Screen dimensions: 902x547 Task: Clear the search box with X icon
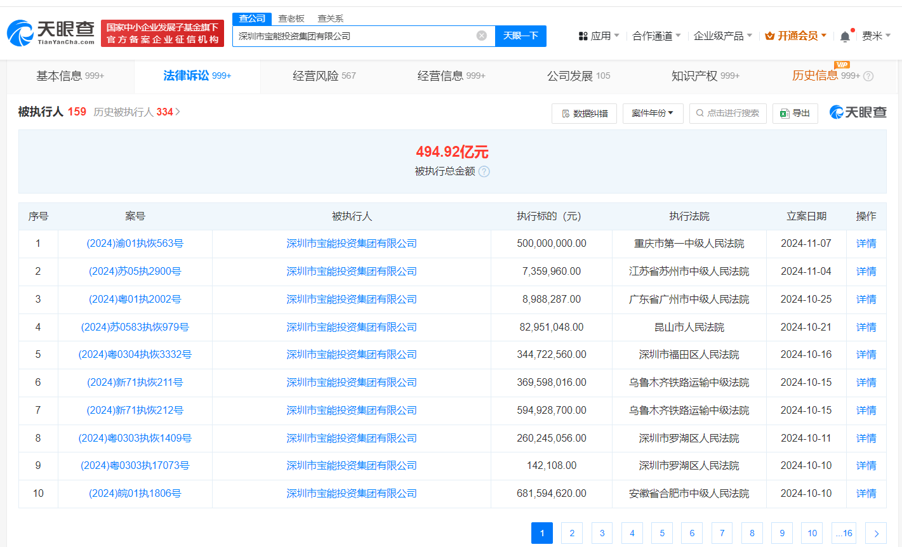[482, 36]
